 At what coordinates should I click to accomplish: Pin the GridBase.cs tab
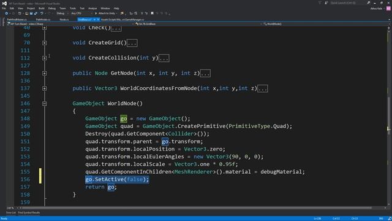click(94, 20)
